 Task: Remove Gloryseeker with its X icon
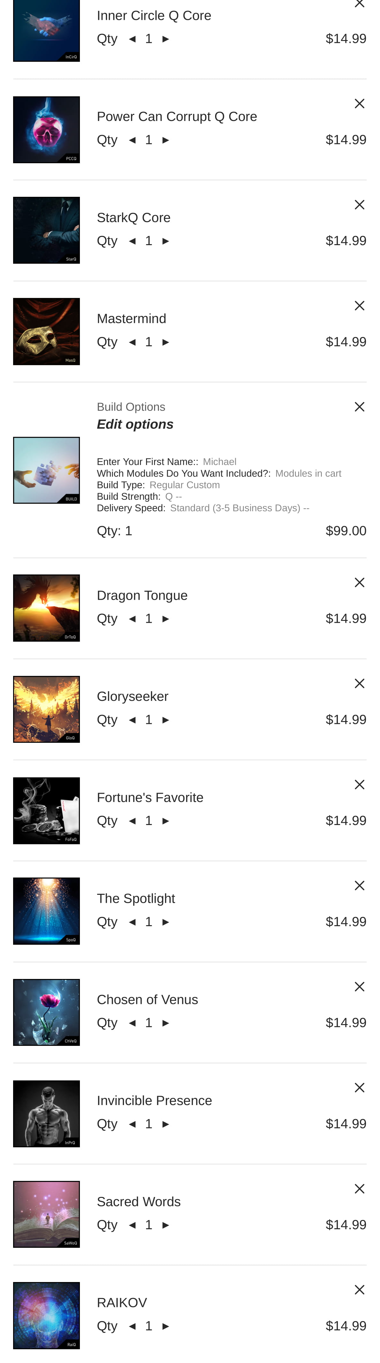click(x=360, y=684)
